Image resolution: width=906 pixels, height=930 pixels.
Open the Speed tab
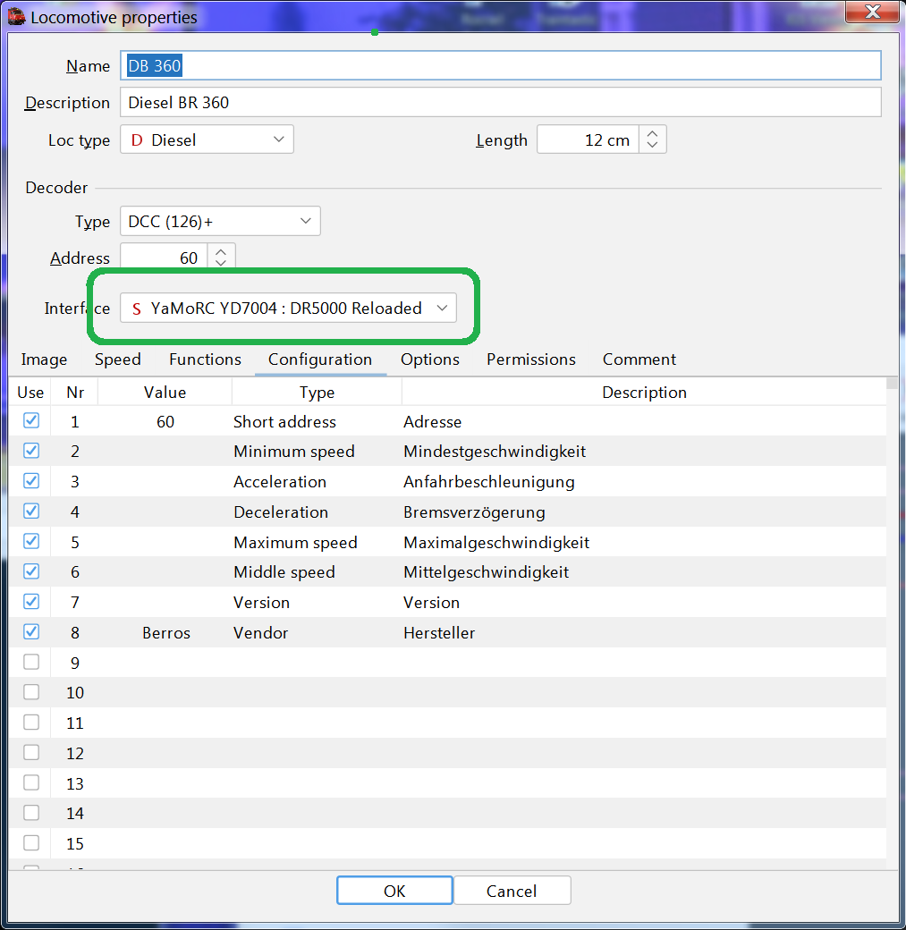tap(118, 359)
